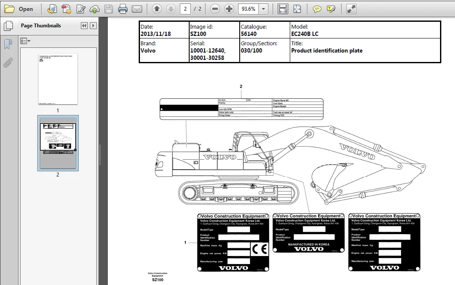Image resolution: width=455 pixels, height=285 pixels.
Task: Select the highlight text tool
Action: pos(331,9)
